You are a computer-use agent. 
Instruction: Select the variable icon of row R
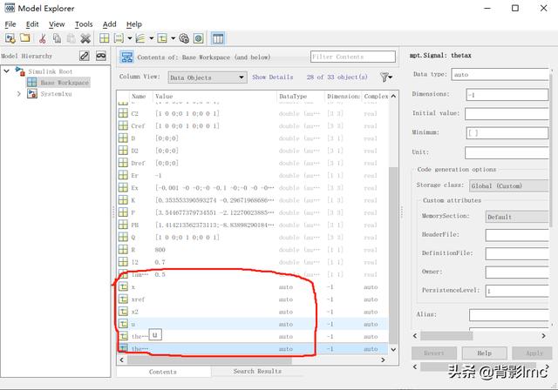[x=123, y=250]
